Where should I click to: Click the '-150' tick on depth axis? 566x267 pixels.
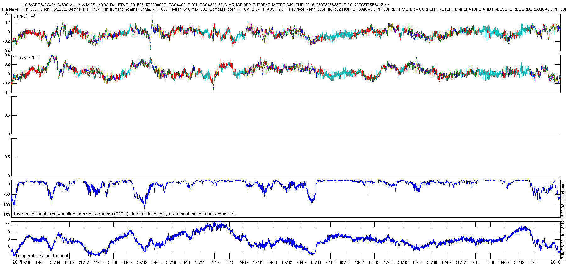tap(7, 215)
